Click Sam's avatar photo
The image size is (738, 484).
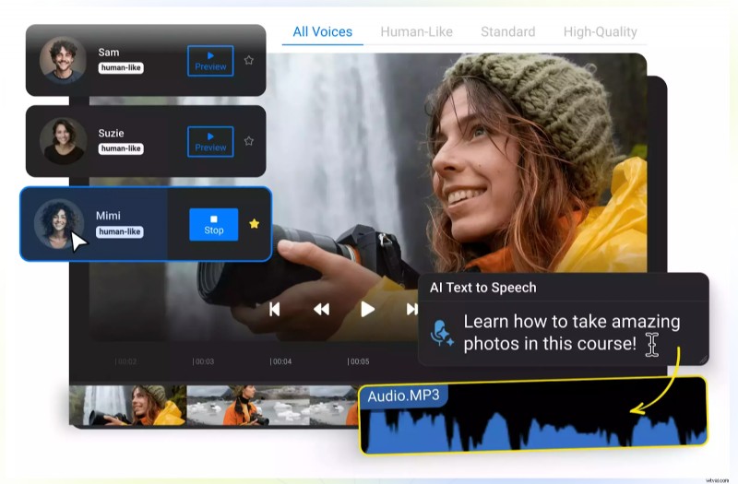63,60
